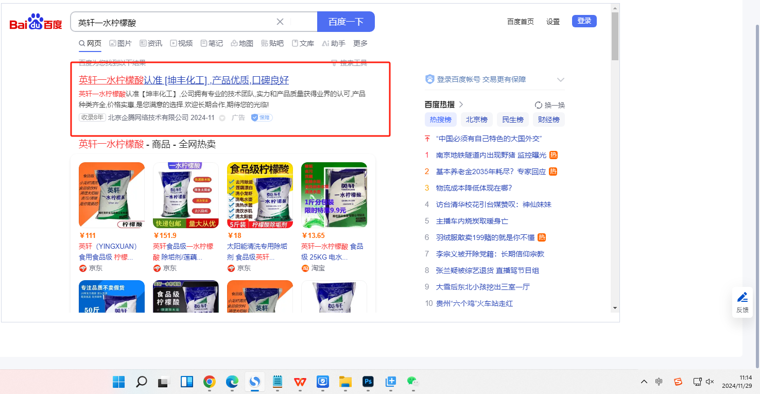Open the Notepad app on the taskbar
The image size is (760, 394).
tap(277, 382)
